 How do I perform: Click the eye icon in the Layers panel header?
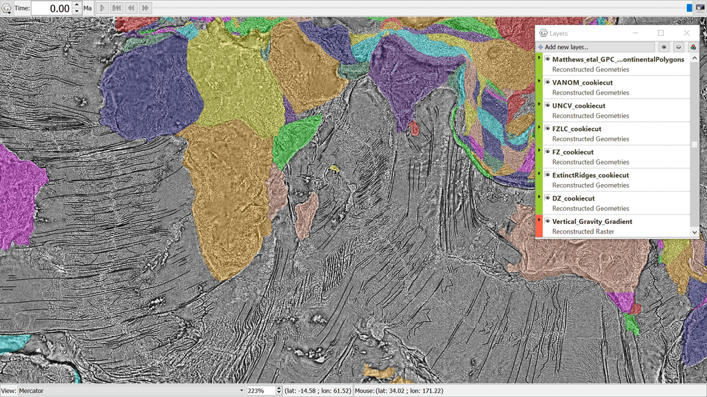pyautogui.click(x=664, y=47)
